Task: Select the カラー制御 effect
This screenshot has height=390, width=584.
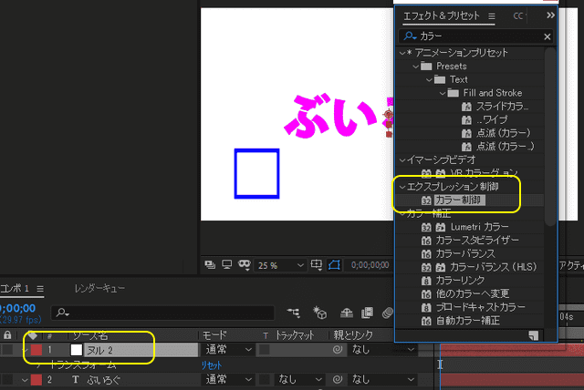Action: coord(458,200)
